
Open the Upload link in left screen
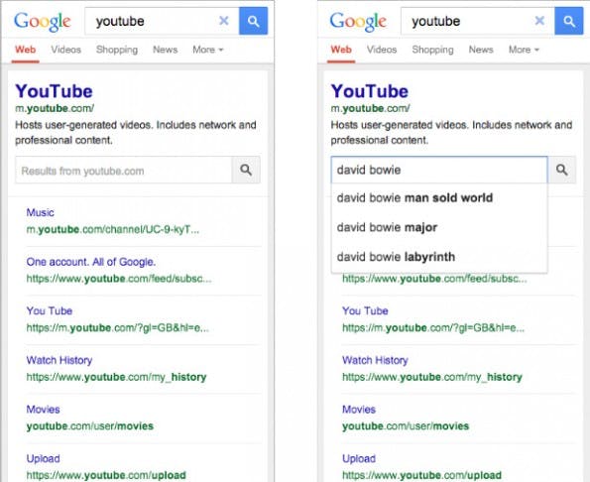pyautogui.click(x=43, y=458)
